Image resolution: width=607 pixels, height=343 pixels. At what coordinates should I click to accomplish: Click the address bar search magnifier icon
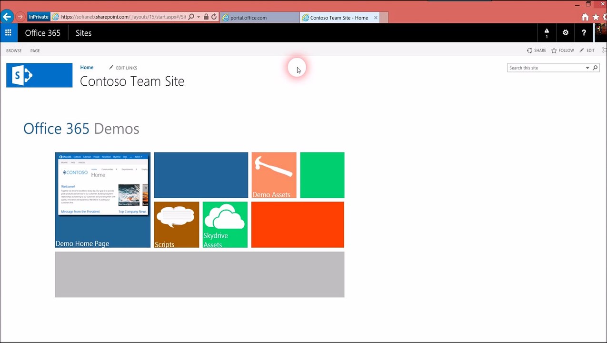[191, 17]
